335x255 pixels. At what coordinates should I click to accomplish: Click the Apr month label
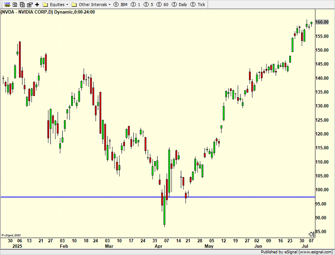158,246
